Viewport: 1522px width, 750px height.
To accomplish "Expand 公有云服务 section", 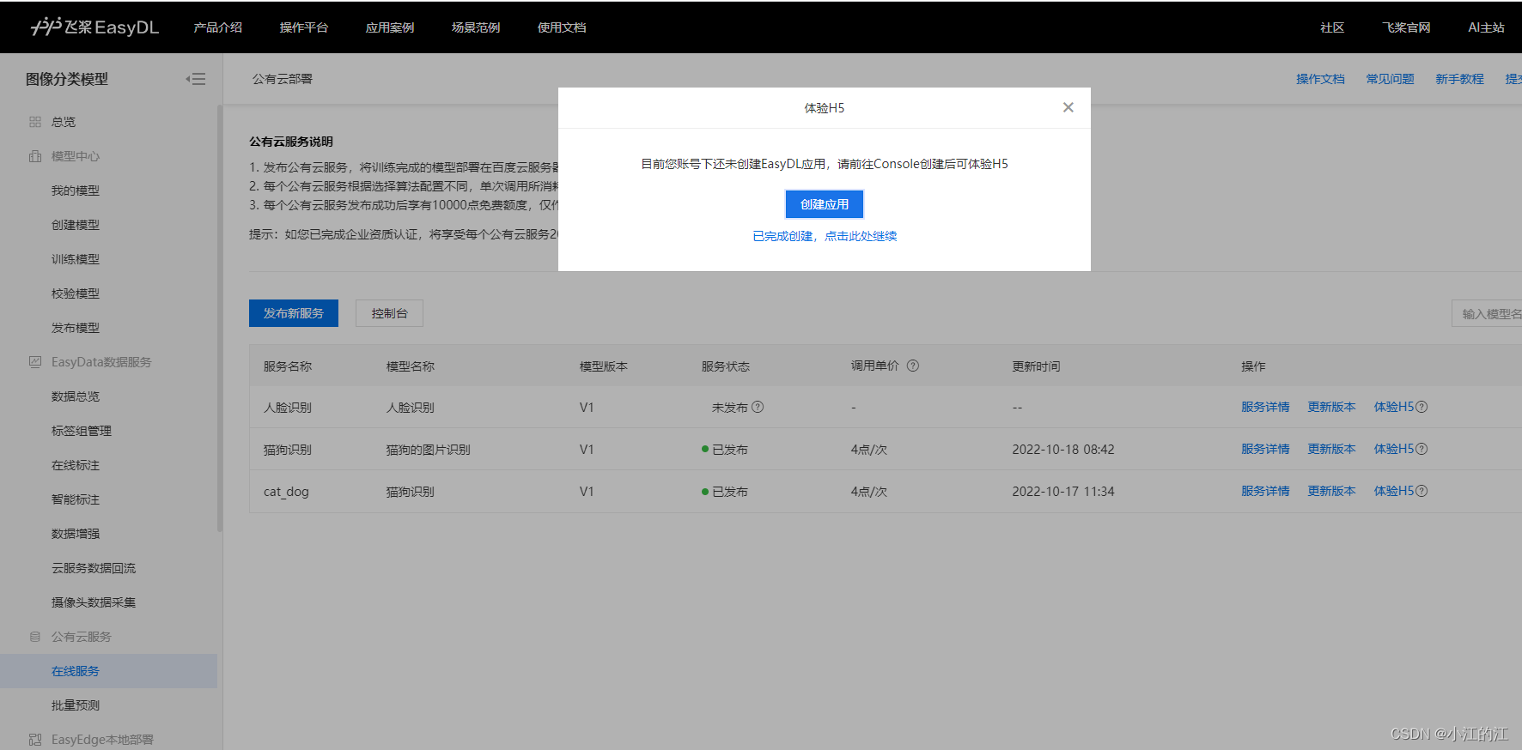I will (82, 637).
